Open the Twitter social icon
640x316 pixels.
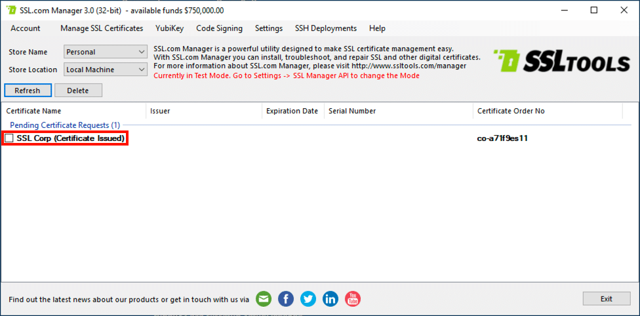coord(308,299)
